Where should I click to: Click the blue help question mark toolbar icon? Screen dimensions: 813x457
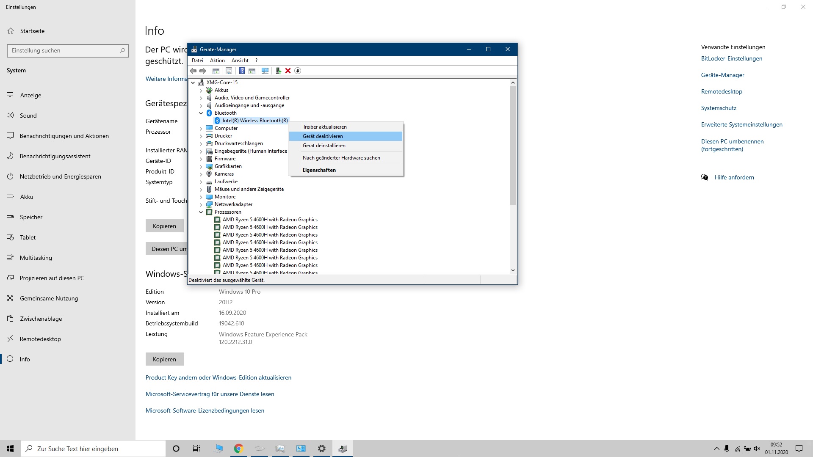pos(242,71)
